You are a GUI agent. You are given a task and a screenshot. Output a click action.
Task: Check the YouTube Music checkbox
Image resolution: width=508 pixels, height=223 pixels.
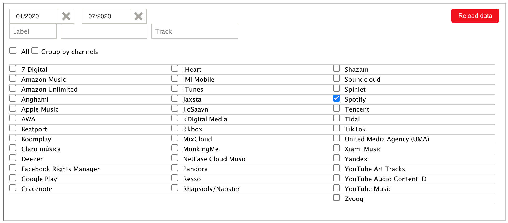(x=336, y=188)
